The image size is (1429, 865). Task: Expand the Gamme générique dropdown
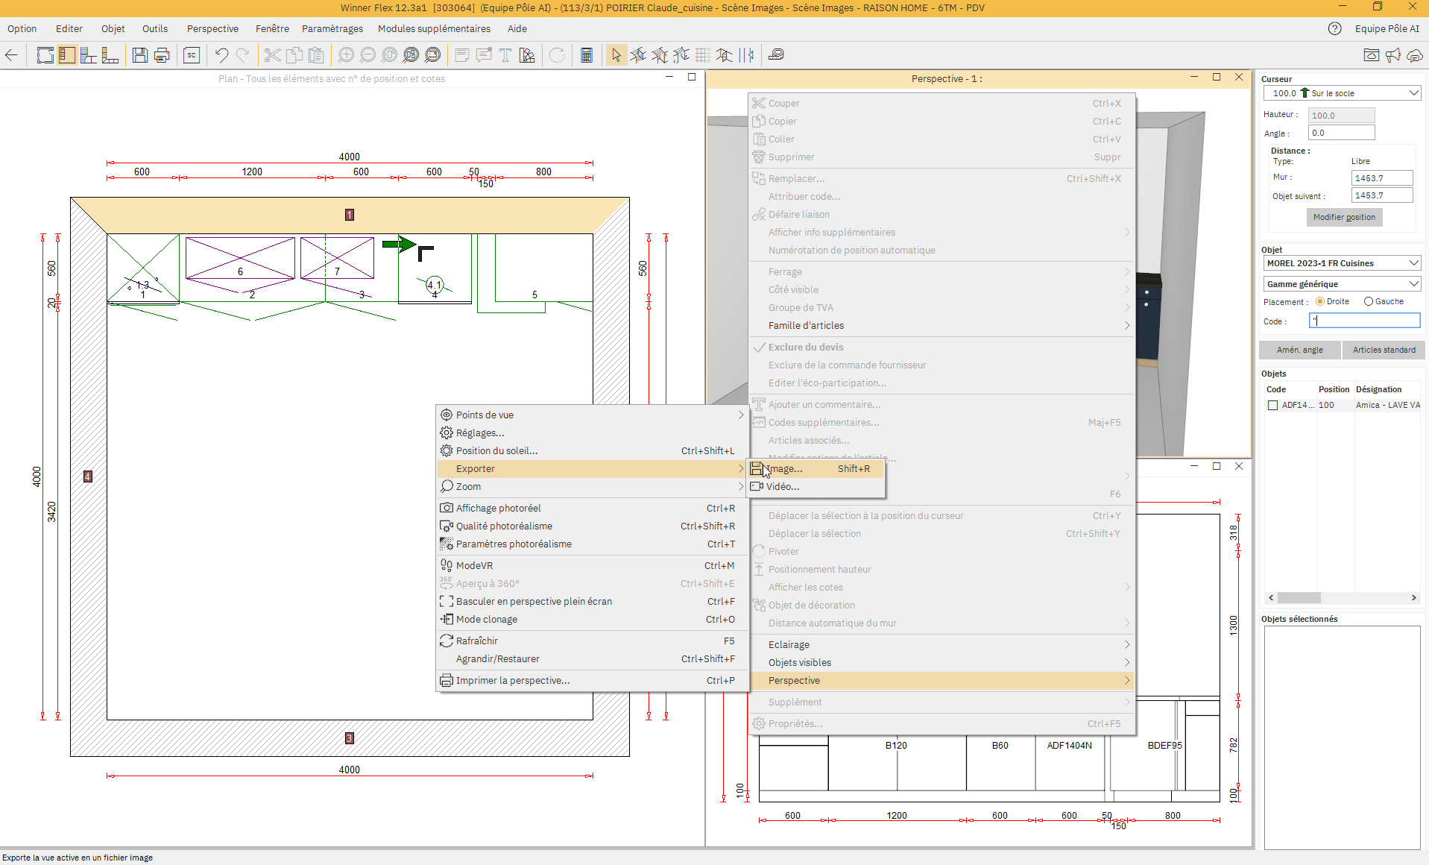[x=1341, y=284]
